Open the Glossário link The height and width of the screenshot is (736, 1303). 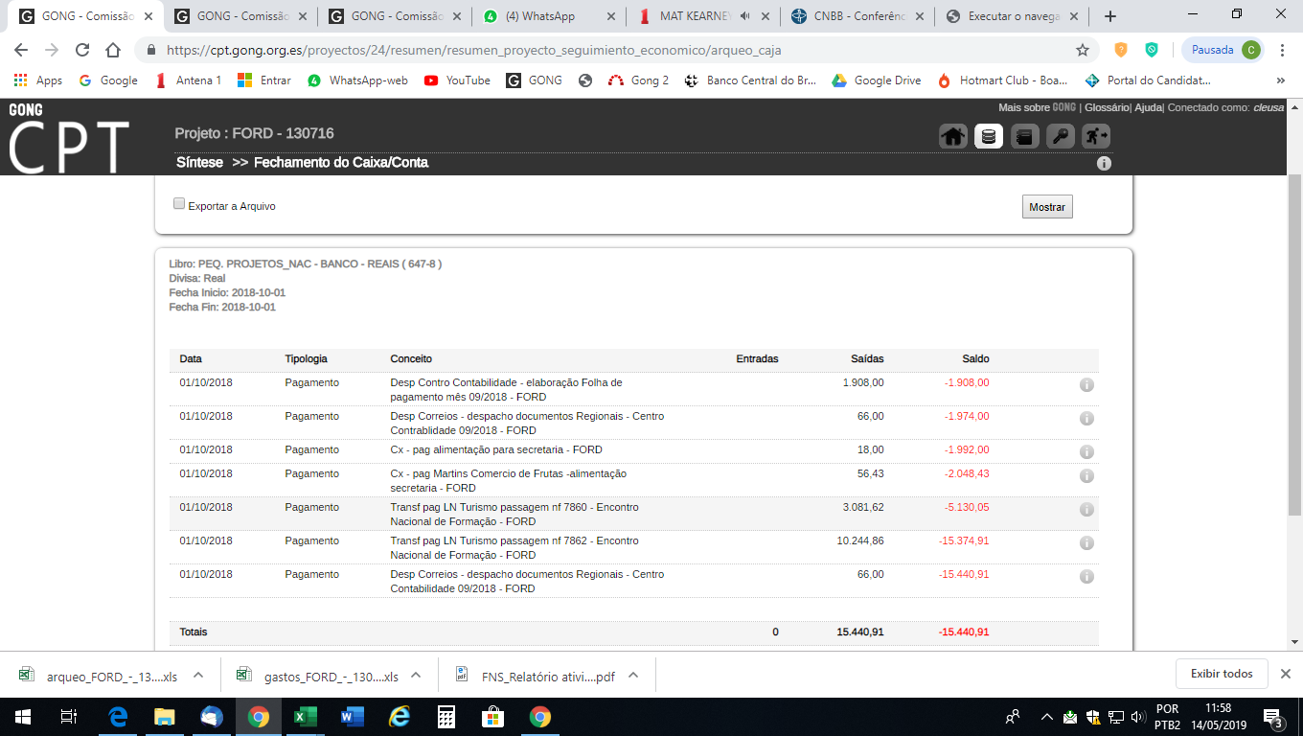(1107, 108)
